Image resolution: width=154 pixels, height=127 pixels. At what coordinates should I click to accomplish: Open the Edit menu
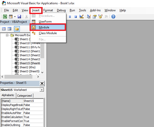[15, 10]
